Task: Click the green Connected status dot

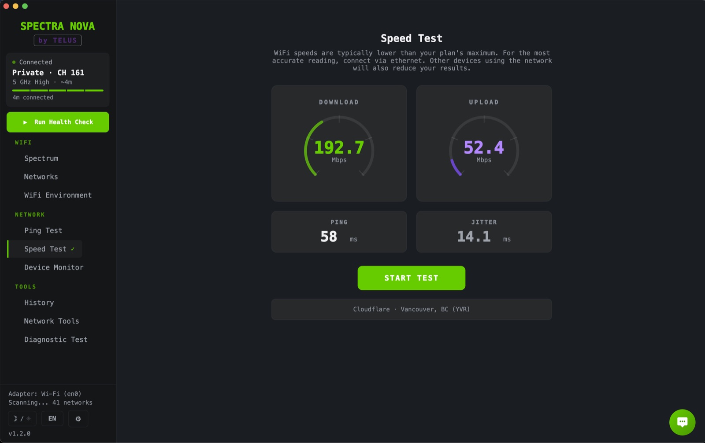Action: pos(14,62)
